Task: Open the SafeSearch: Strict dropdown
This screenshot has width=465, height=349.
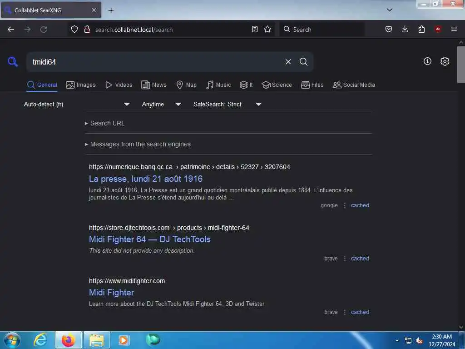Action: [x=227, y=104]
